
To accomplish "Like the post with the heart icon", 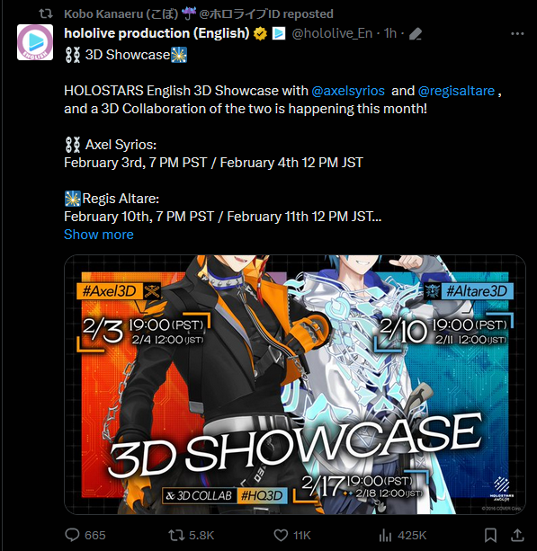I will point(281,535).
